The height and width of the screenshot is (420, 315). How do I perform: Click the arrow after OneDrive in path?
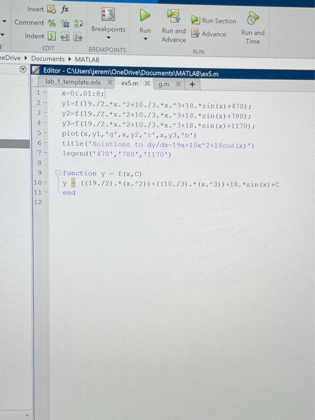point(26,58)
